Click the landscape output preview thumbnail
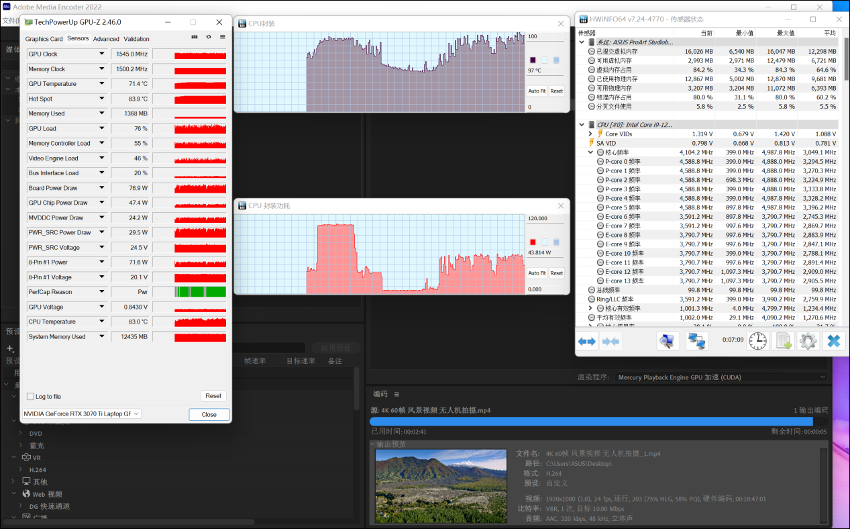 441,486
